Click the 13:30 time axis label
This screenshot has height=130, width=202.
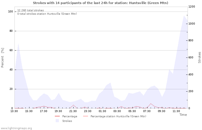14,111
